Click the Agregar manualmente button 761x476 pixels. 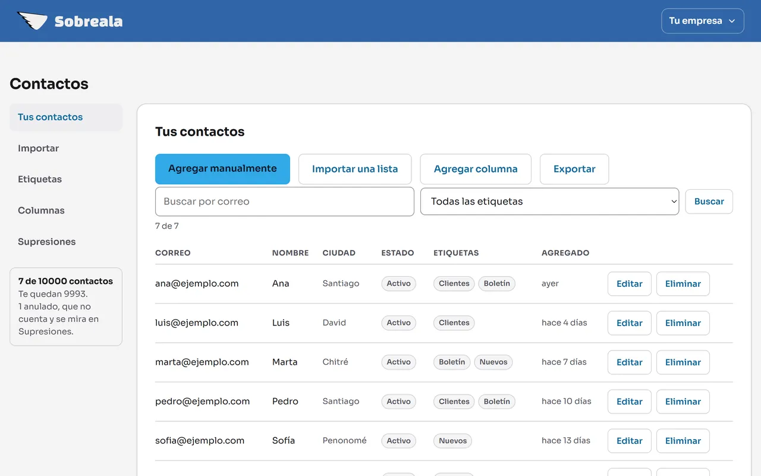click(222, 169)
